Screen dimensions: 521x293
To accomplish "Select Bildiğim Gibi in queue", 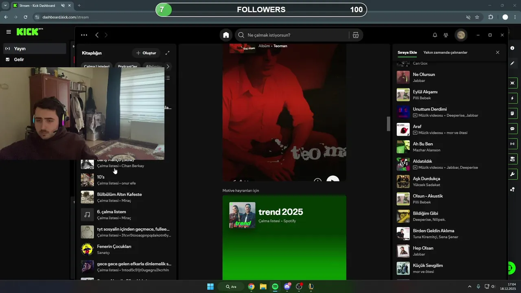I will 449,216.
